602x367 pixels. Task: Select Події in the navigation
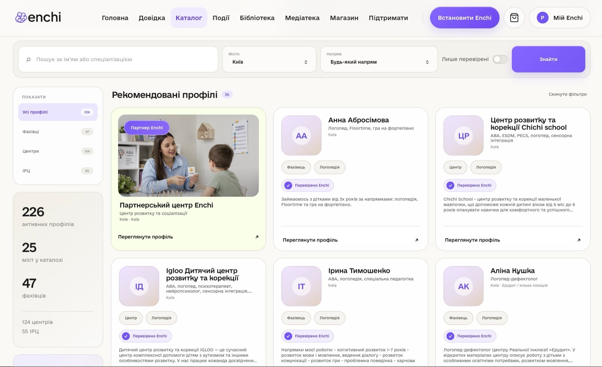(x=221, y=18)
